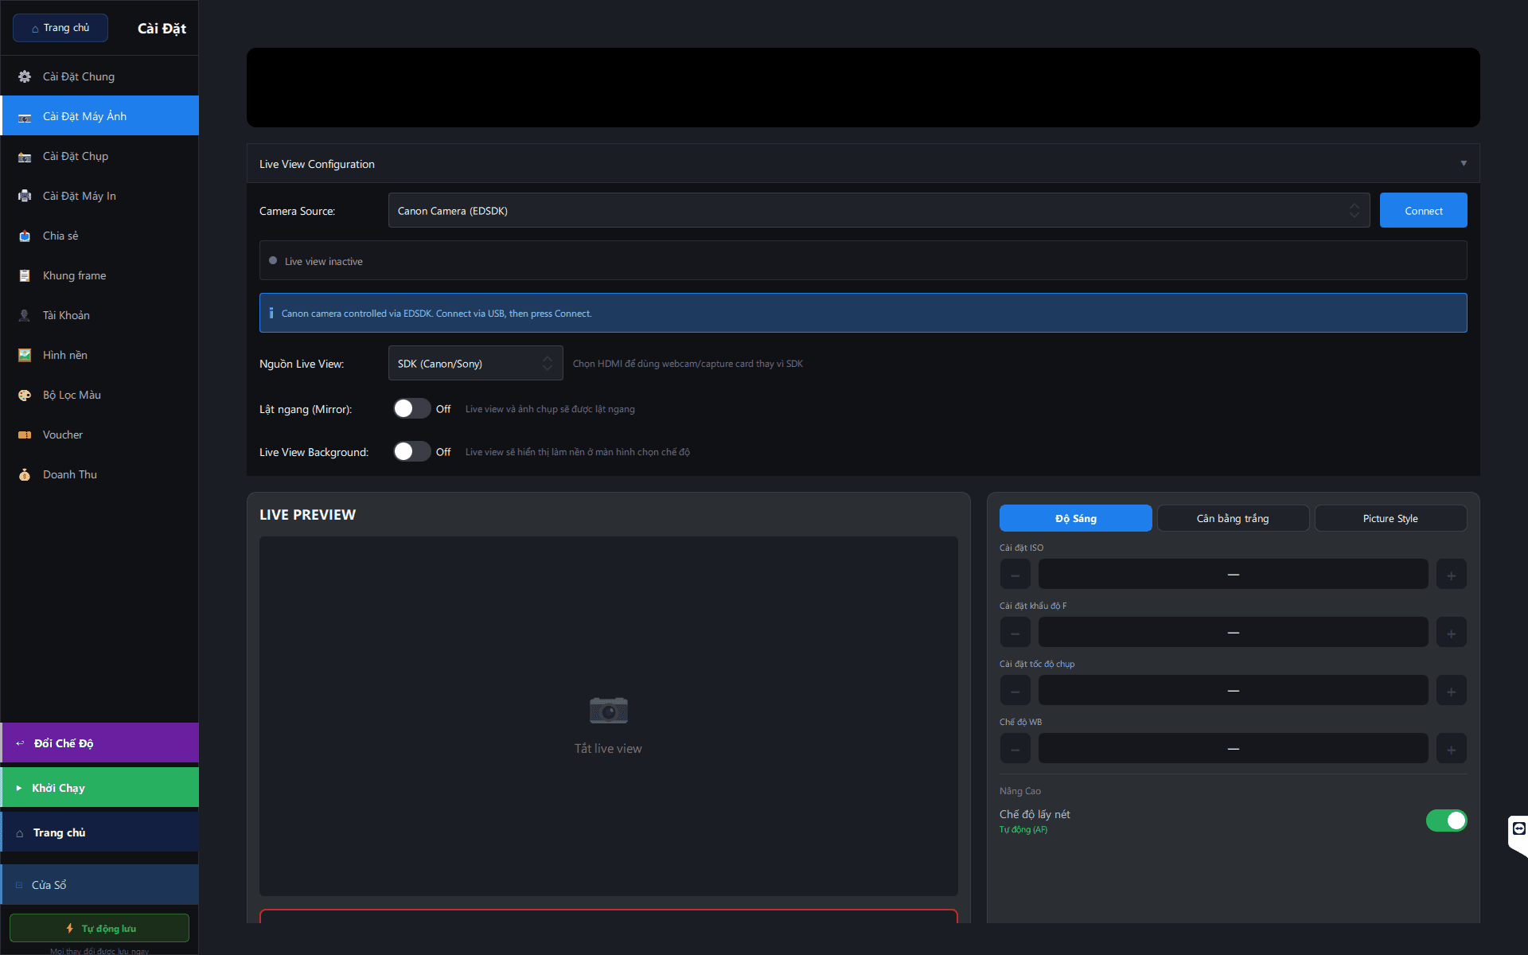The width and height of the screenshot is (1528, 955).
Task: Click the Đổi Chế Độ purple button
Action: pyautogui.click(x=100, y=743)
